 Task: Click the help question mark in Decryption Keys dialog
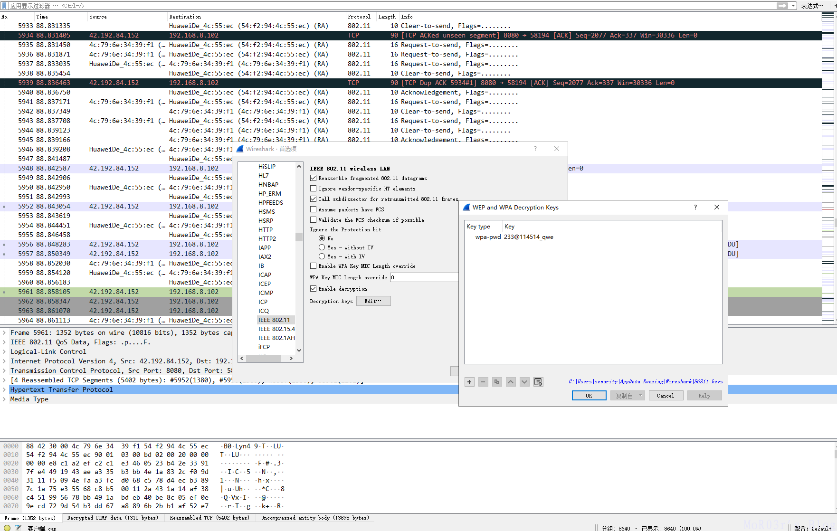pyautogui.click(x=695, y=207)
